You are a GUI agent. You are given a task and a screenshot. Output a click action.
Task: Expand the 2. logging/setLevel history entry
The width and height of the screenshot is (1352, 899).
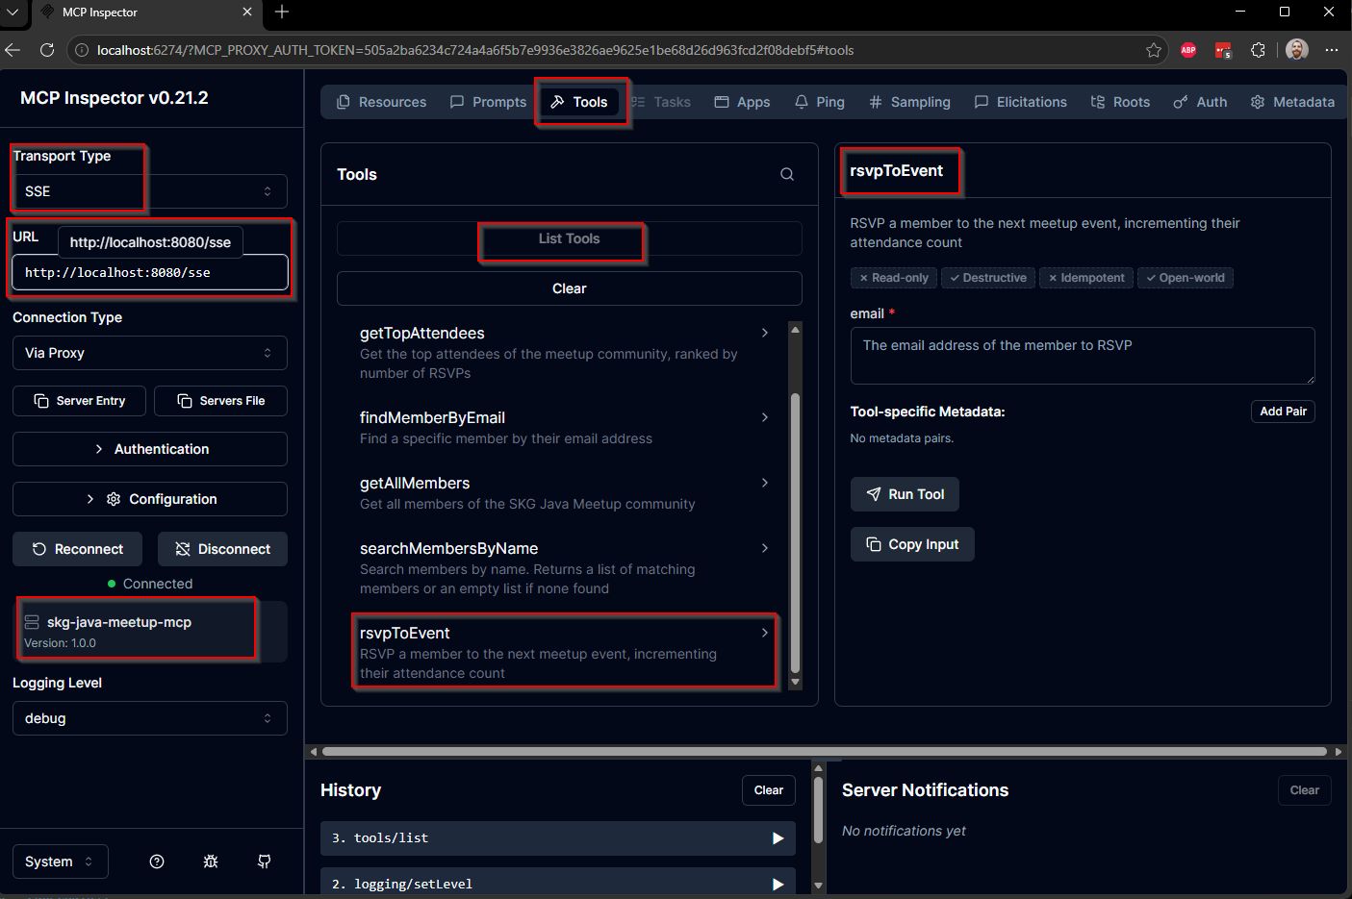[558, 883]
